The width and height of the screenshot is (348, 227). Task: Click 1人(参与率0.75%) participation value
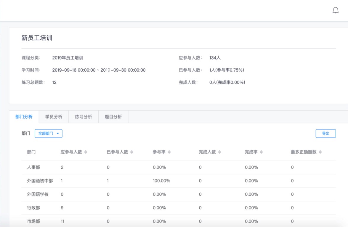(227, 70)
